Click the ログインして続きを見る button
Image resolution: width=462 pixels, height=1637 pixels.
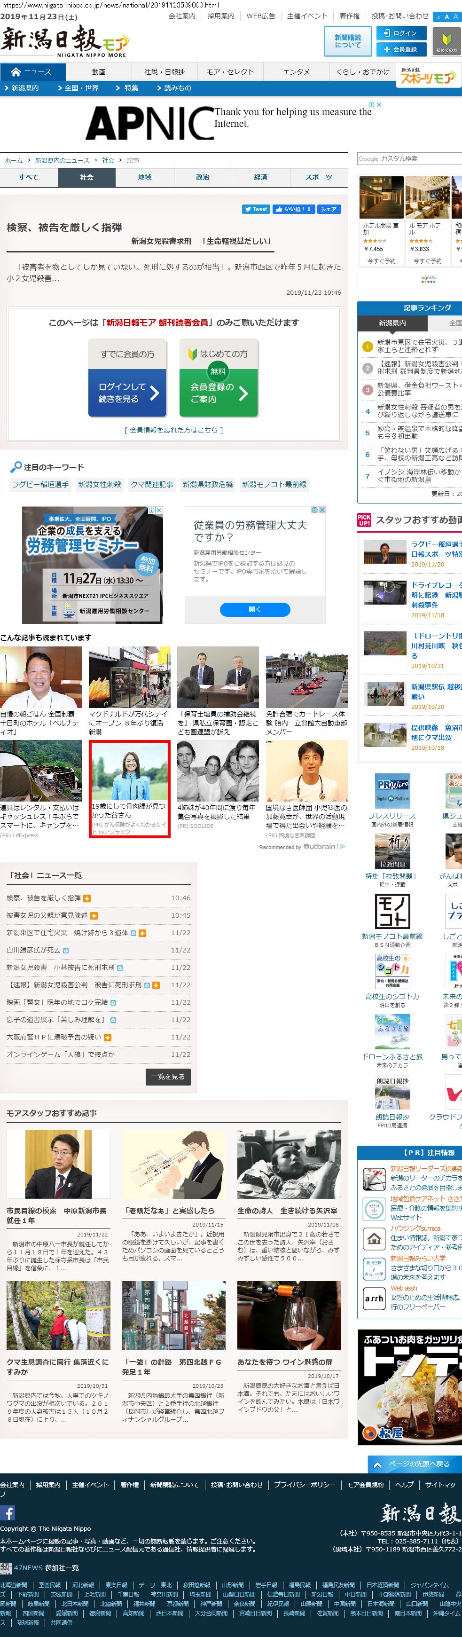[127, 393]
